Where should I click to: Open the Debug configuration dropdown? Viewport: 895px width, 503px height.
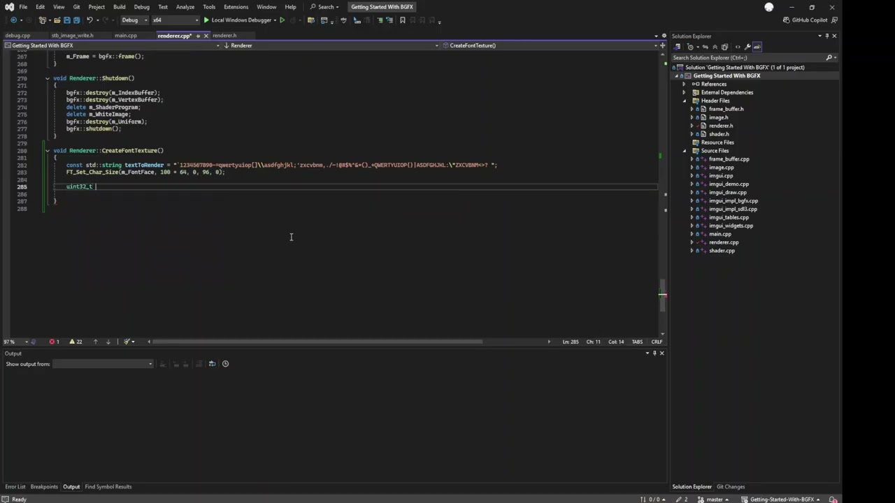135,20
